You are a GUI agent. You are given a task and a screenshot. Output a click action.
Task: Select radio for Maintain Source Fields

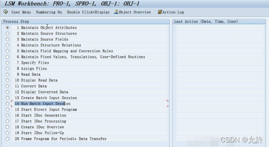coord(7,39)
